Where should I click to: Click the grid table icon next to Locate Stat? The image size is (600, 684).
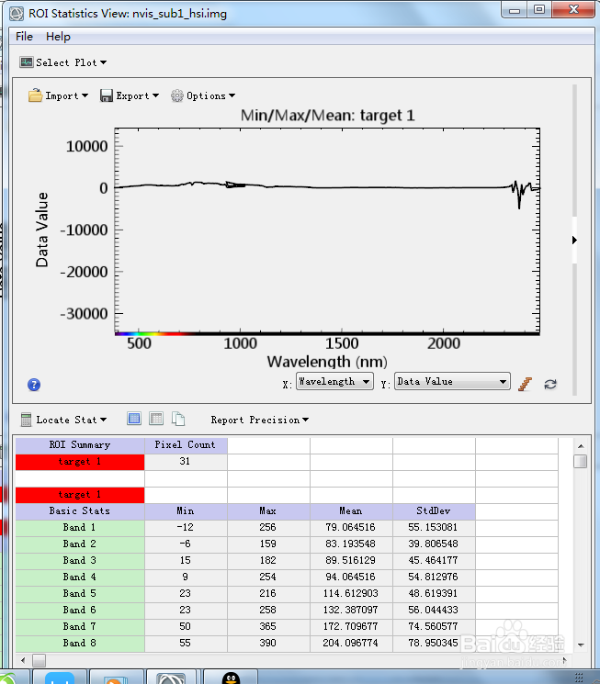[156, 419]
